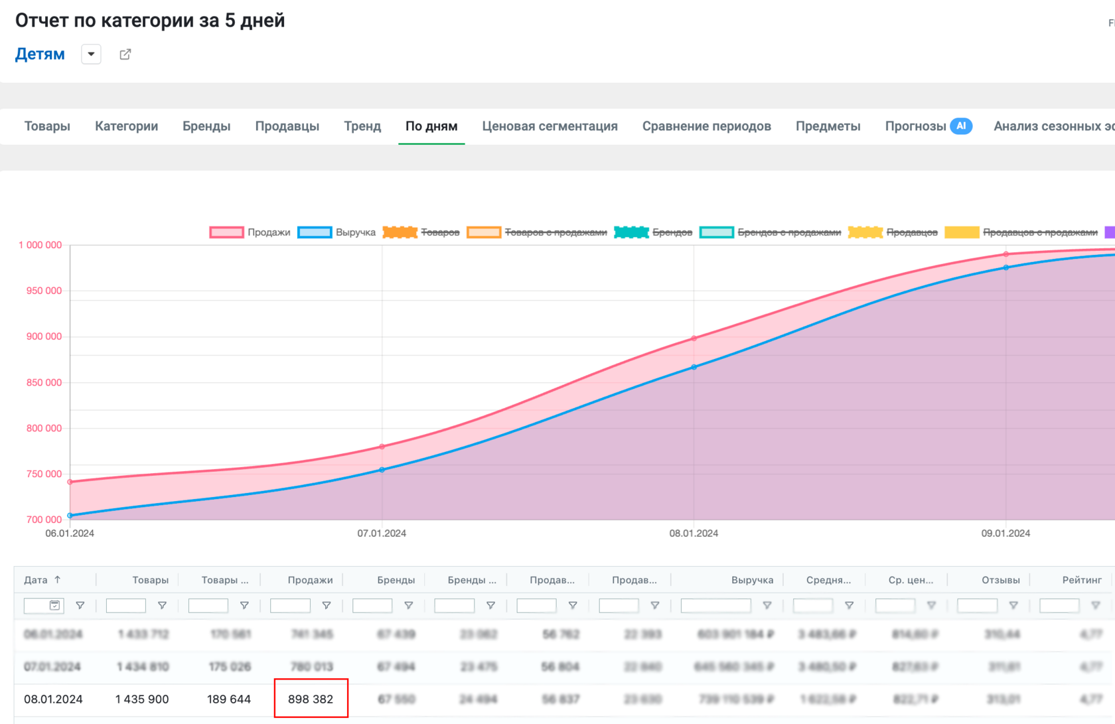Screen dimensions: 1115x724
Task: Open filter funnel for Отзывы column
Action: 1013,605
